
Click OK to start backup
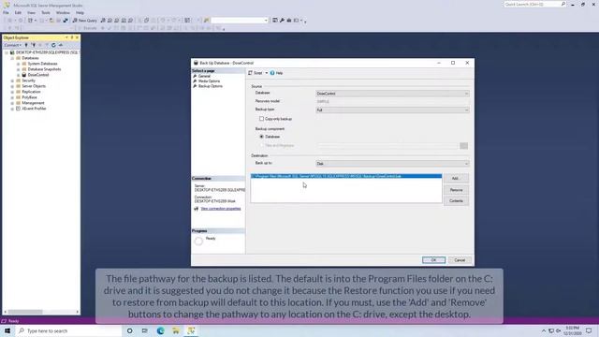click(x=433, y=260)
